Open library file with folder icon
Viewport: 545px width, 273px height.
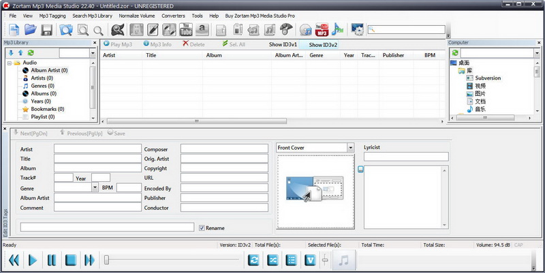click(30, 30)
